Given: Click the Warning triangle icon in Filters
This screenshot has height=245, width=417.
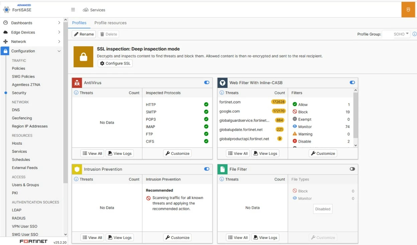Looking at the screenshot, I should (295, 134).
